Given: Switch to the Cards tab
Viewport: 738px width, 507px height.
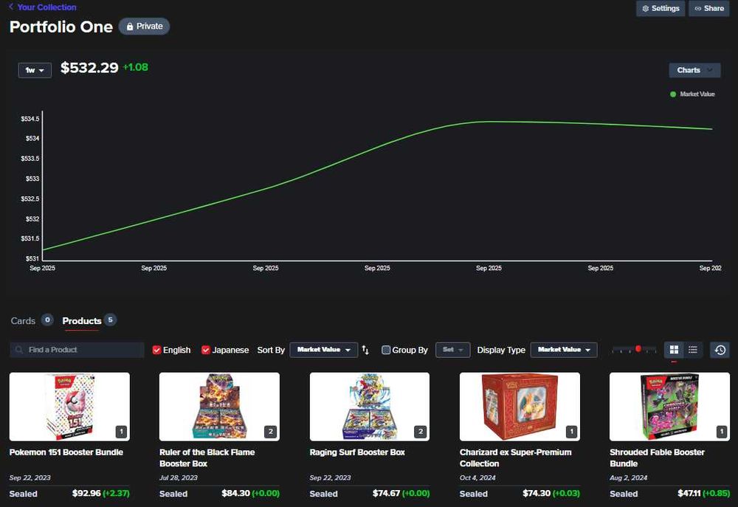Looking at the screenshot, I should point(23,320).
